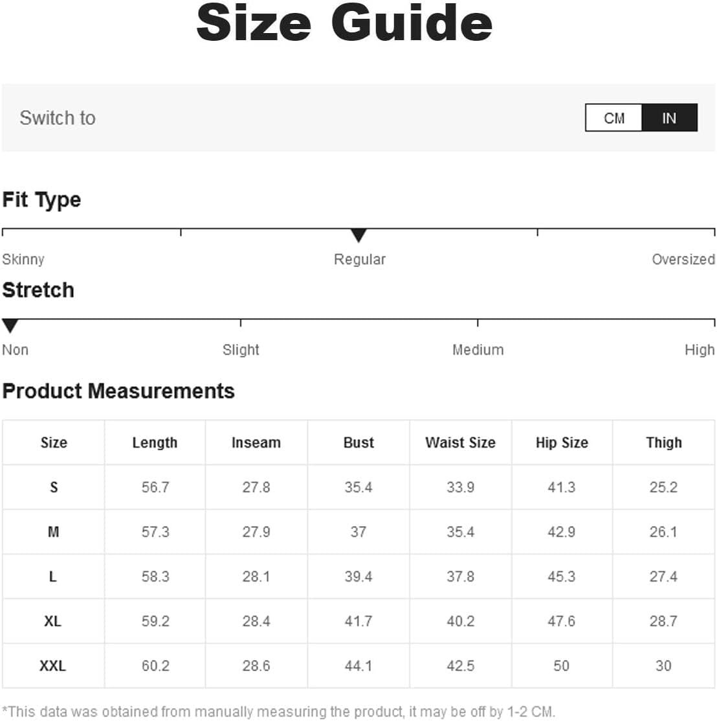Select the Oversized fit label
The width and height of the screenshot is (717, 721).
click(x=683, y=259)
